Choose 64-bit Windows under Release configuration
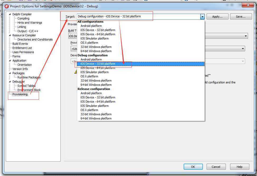The width and height of the screenshot is (257, 176). pyautogui.click(x=141, y=118)
